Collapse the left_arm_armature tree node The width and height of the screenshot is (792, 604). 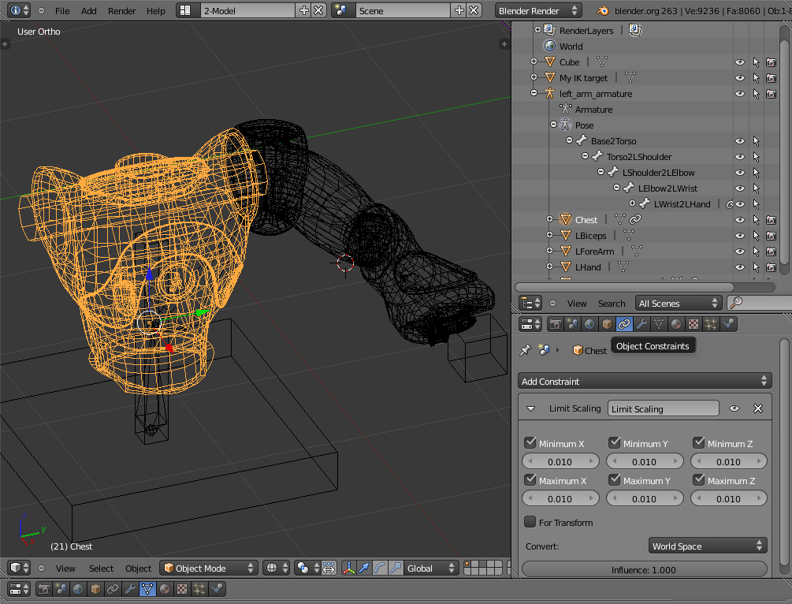[x=534, y=93]
